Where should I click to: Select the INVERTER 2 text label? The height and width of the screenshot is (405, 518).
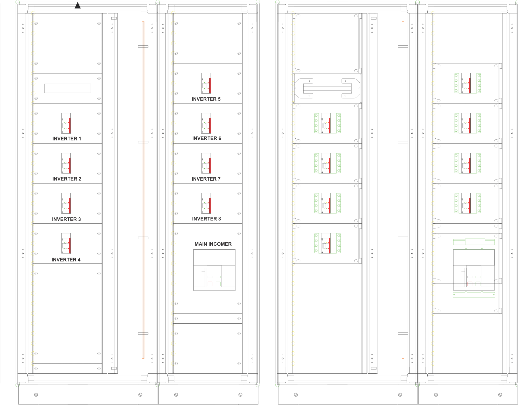point(67,179)
